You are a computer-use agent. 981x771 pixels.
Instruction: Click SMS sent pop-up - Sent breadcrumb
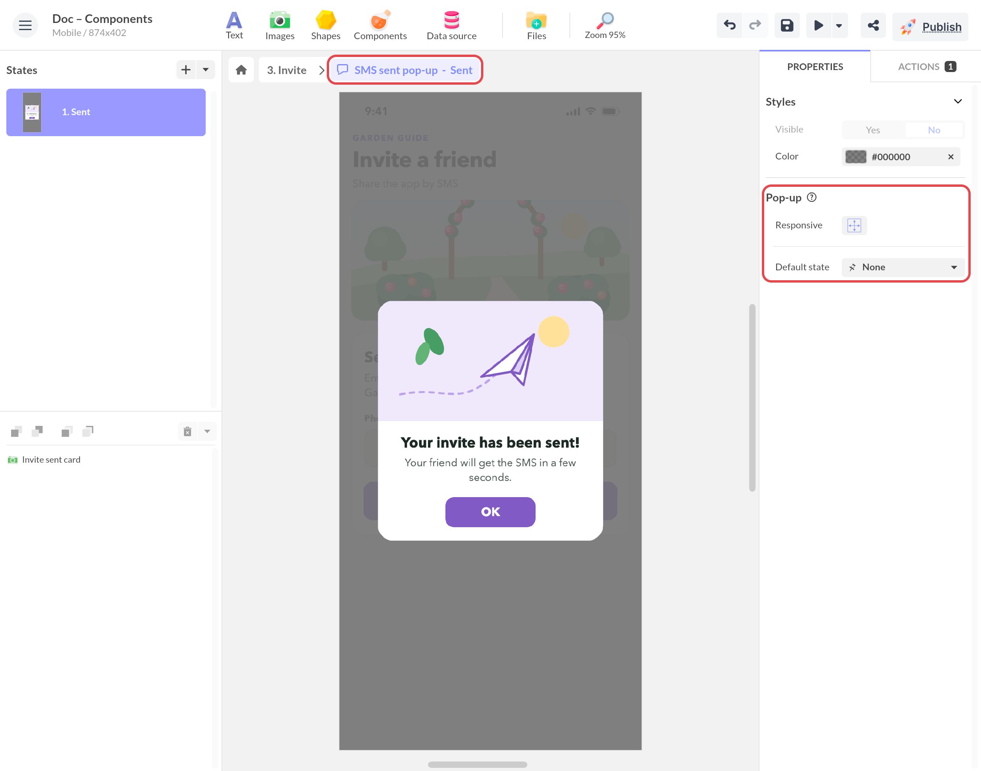point(405,70)
